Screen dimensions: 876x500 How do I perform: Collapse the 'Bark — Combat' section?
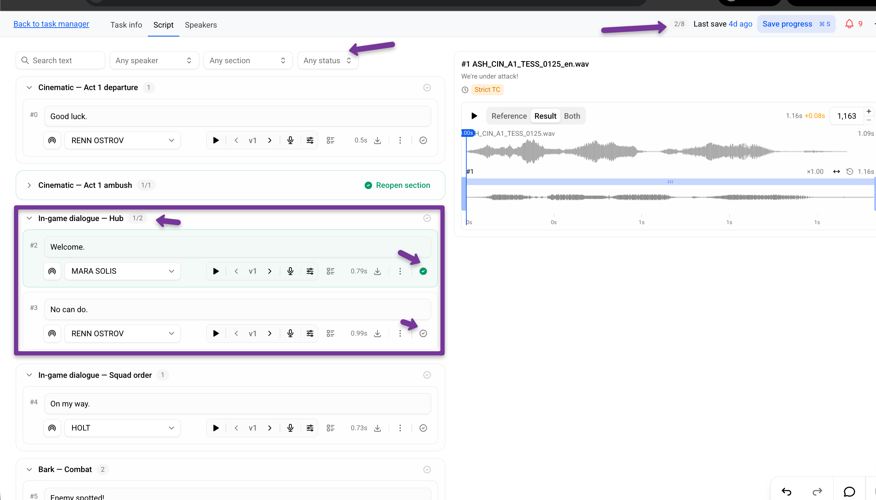(29, 470)
